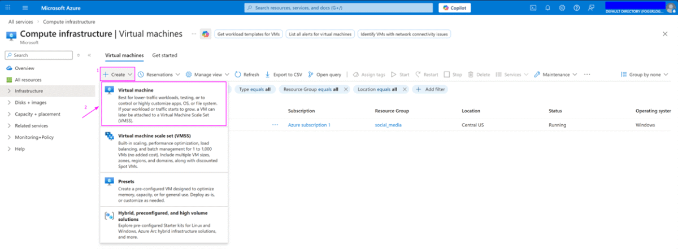The width and height of the screenshot is (678, 249).
Task: Sort by Subscription column header
Action: point(301,111)
